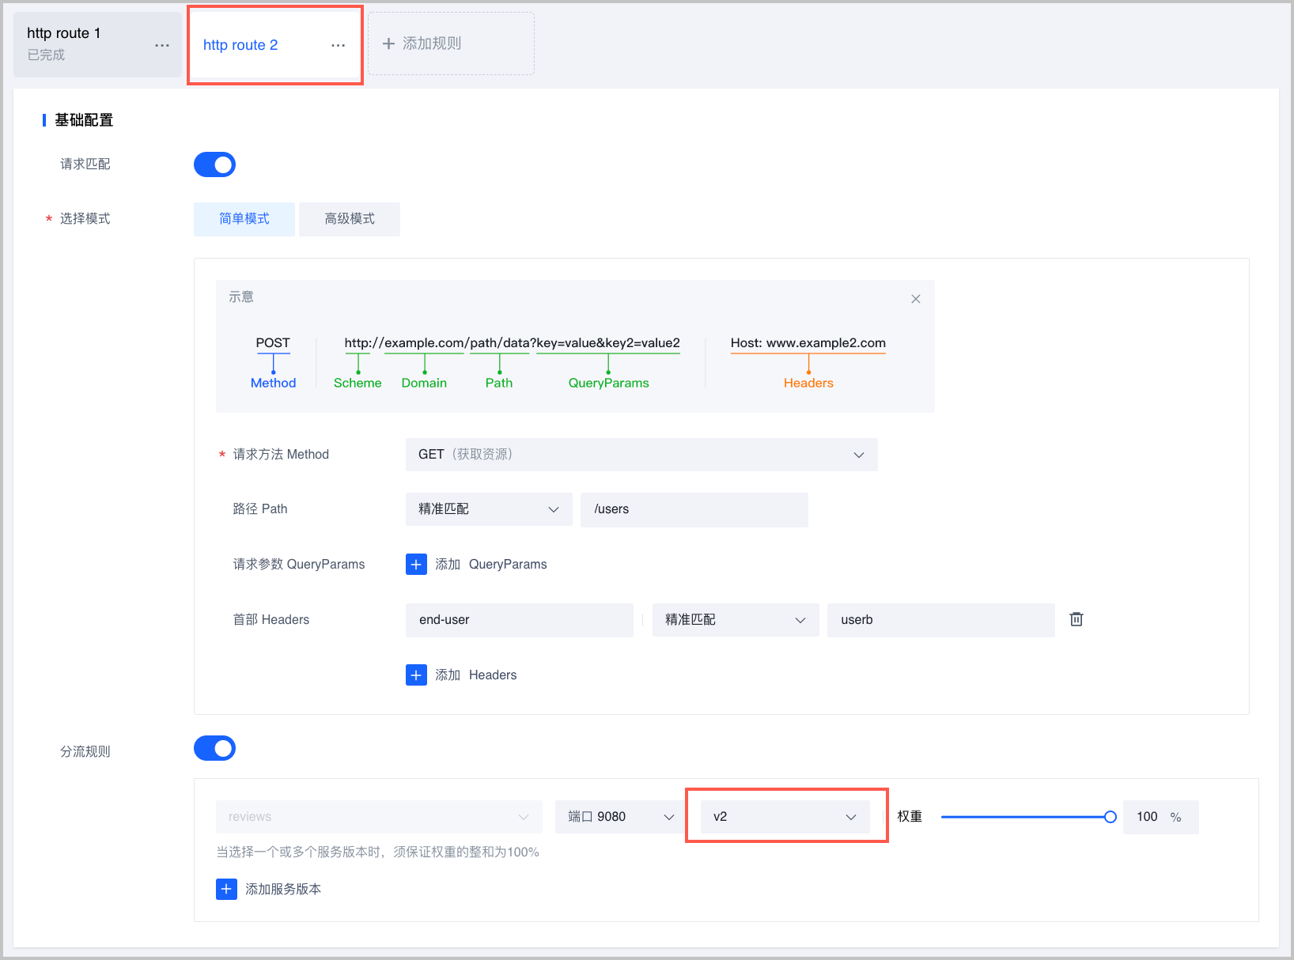This screenshot has width=1294, height=960.
Task: Click the 权重 weight slider handle
Action: [1110, 817]
